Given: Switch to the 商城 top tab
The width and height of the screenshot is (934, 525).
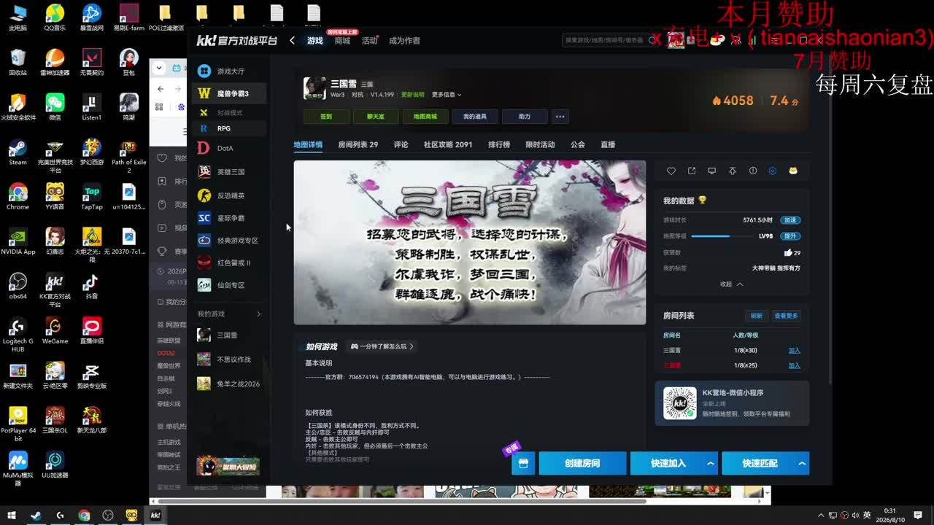Looking at the screenshot, I should point(342,41).
